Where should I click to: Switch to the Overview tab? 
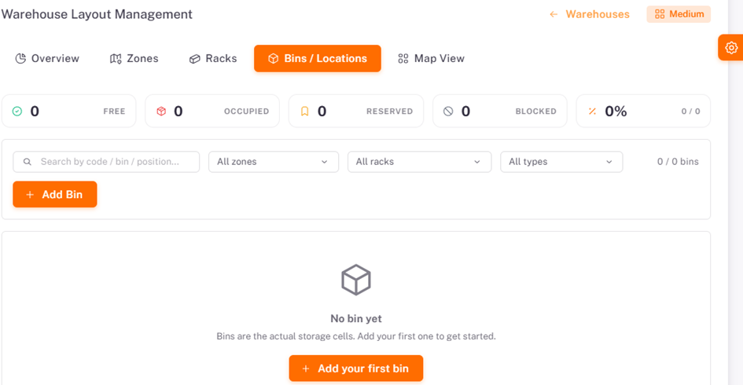point(47,58)
